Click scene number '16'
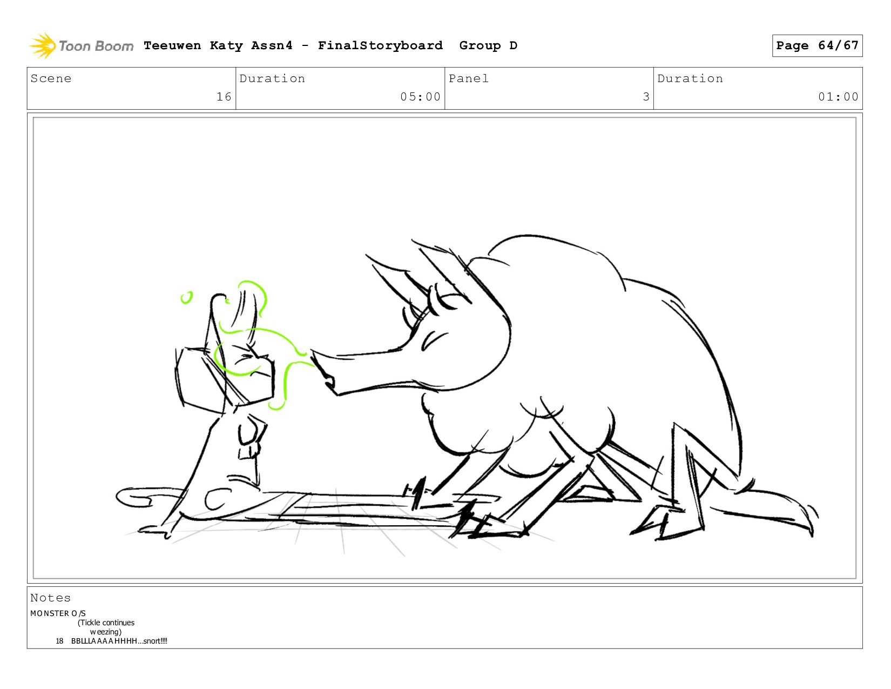The height and width of the screenshot is (689, 891). (224, 97)
